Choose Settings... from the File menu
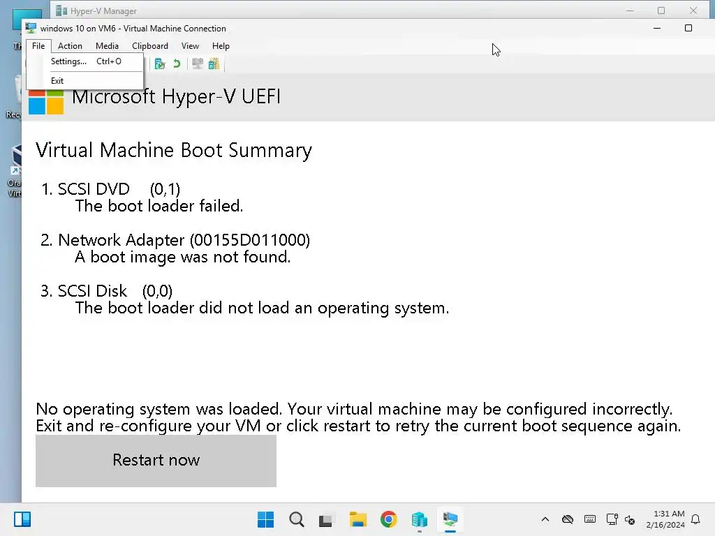The height and width of the screenshot is (536, 715). (85, 61)
